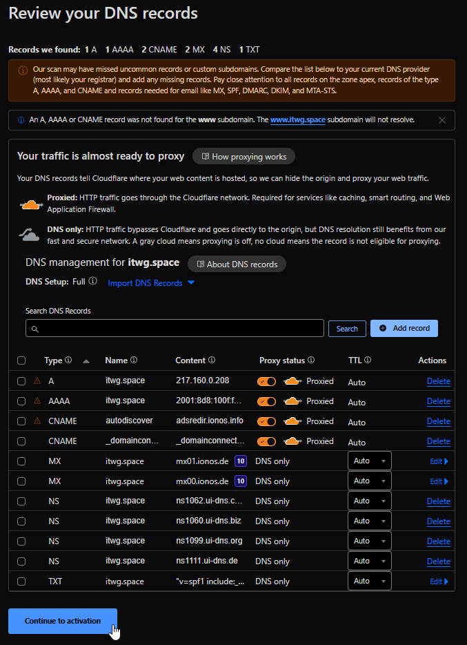Screen dimensions: 467x645
Task: Delete the ns1111.ui-dns.de NS record
Action: point(438,561)
